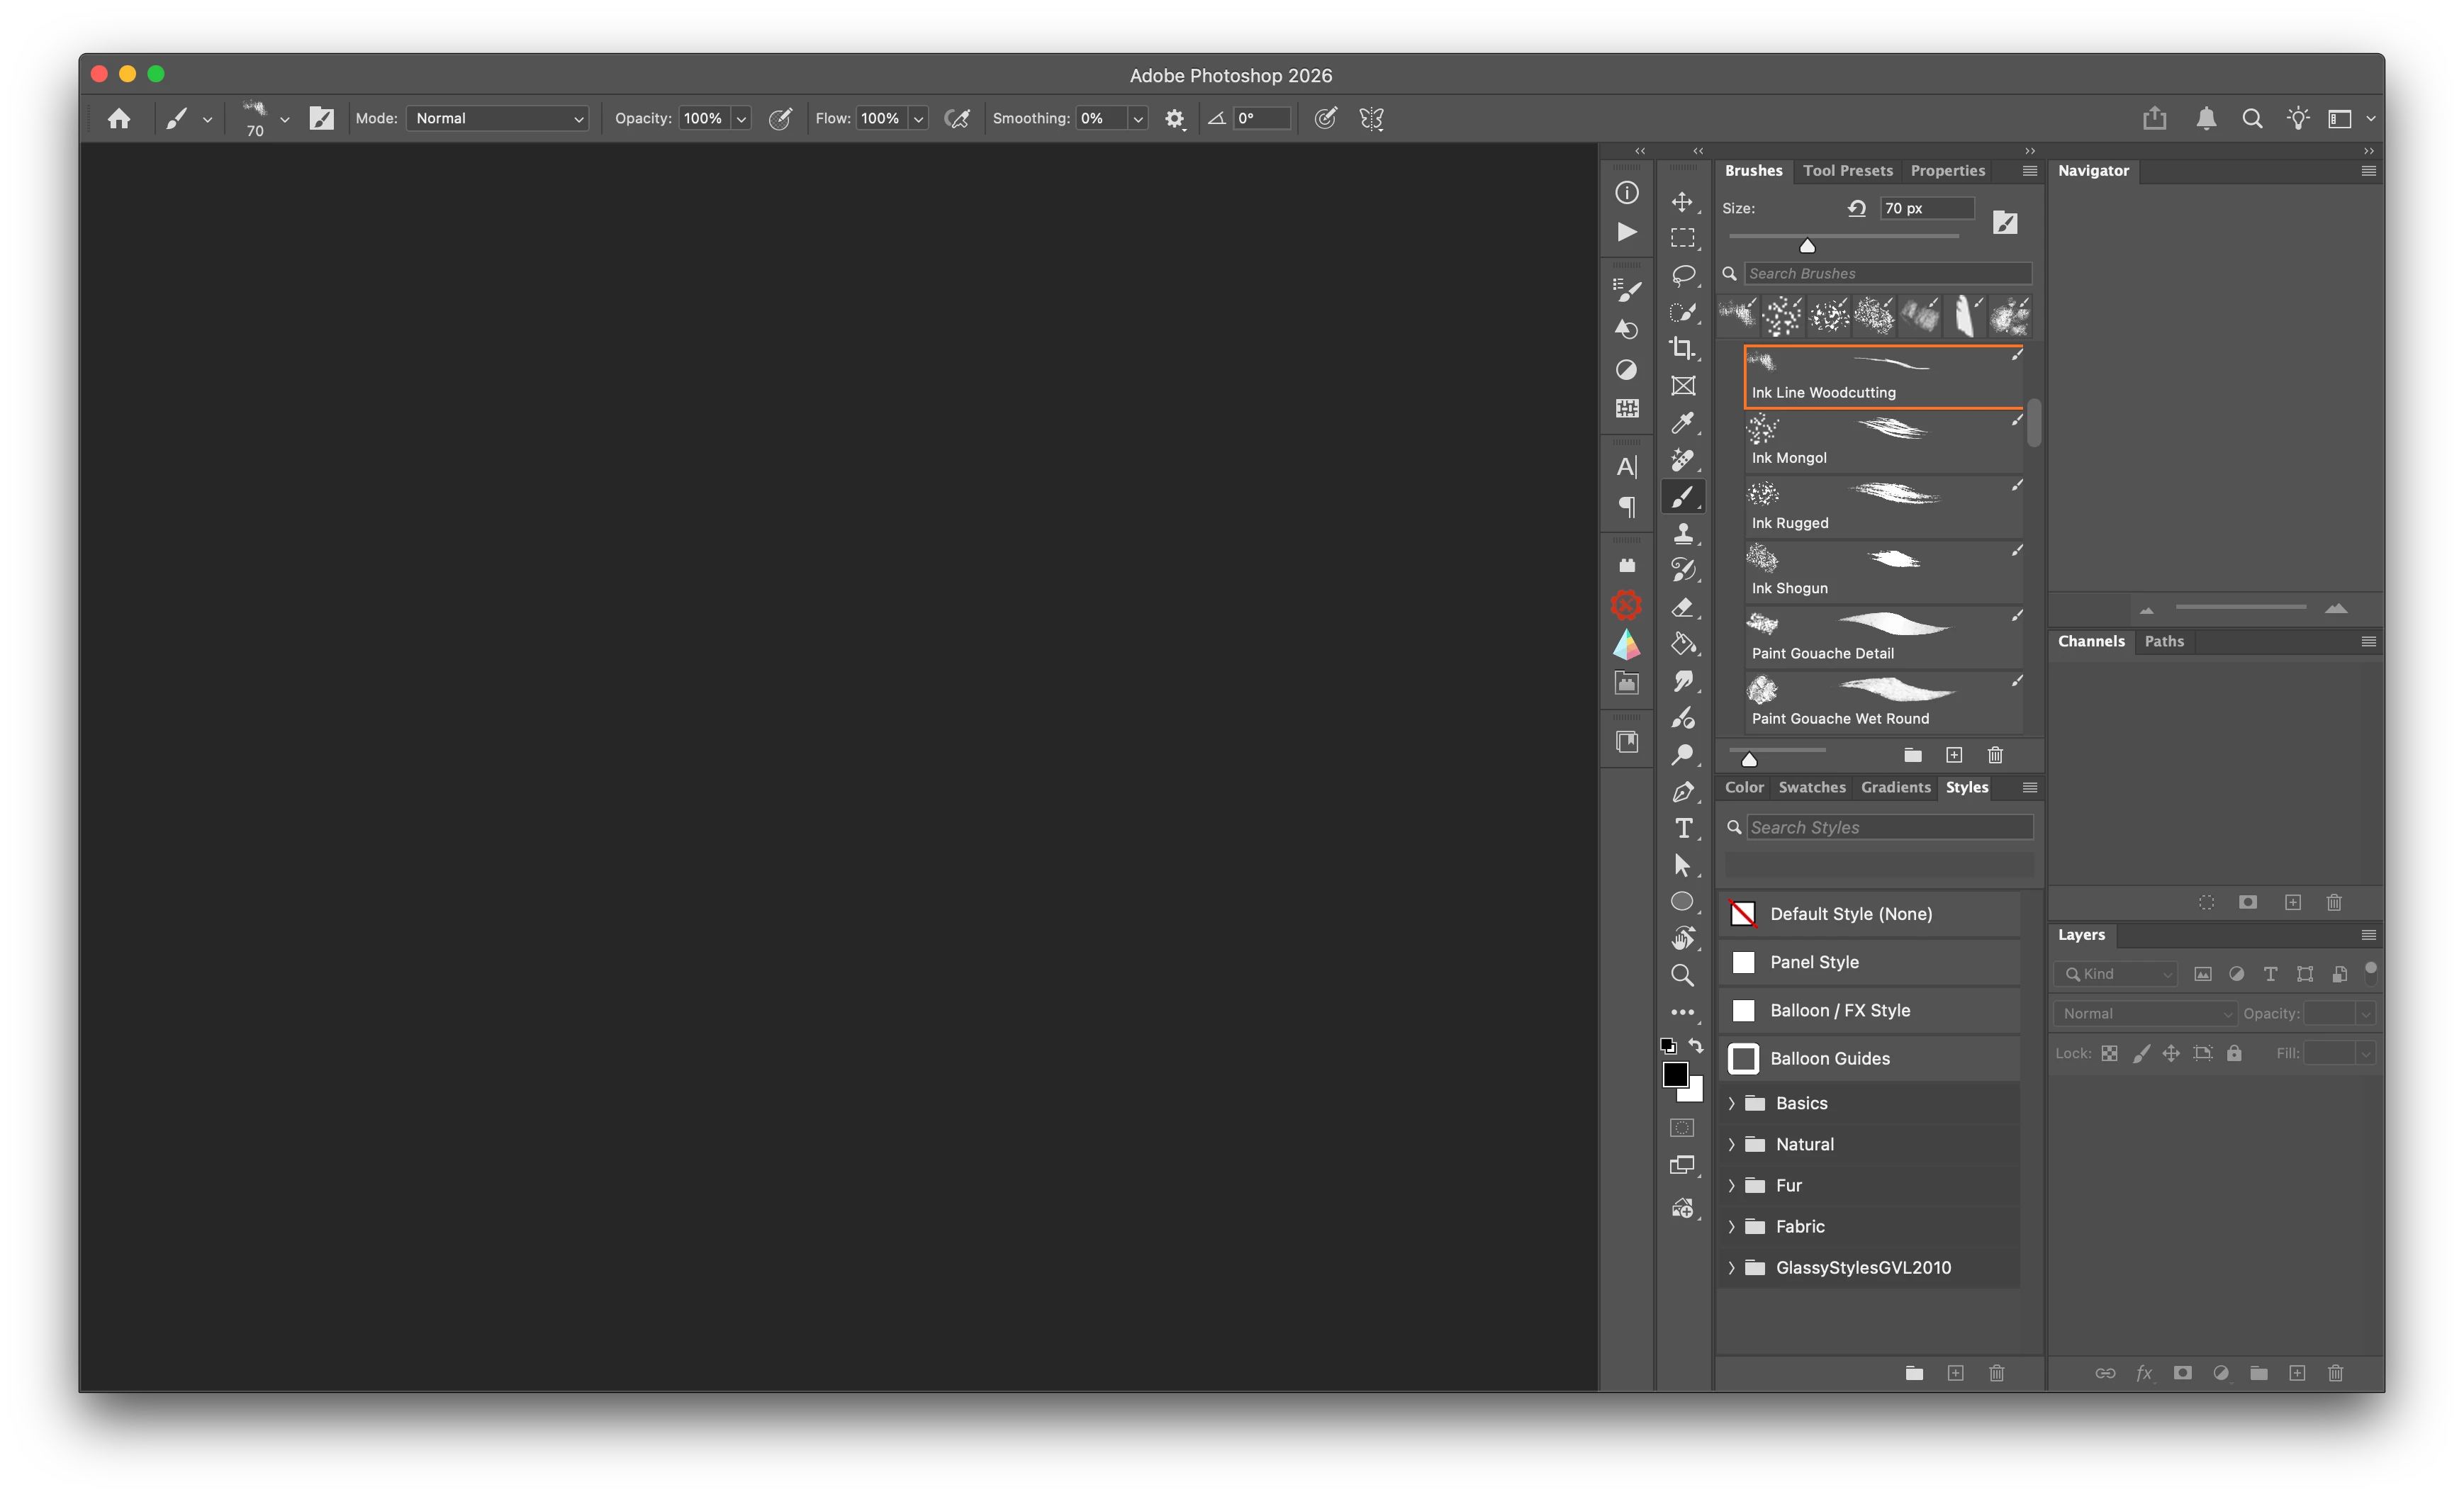Screen dimensions: 2464x1497
Task: Select the Lasso tool
Action: (x=1683, y=275)
